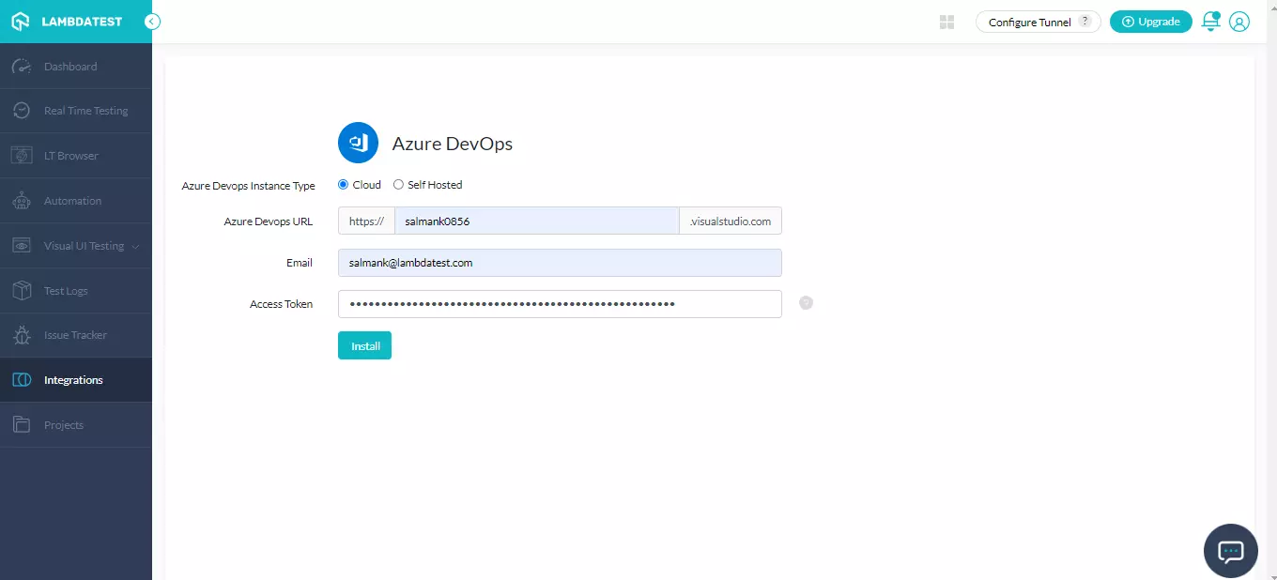
Task: Switch to Self Hosted instance type
Action: click(x=398, y=184)
